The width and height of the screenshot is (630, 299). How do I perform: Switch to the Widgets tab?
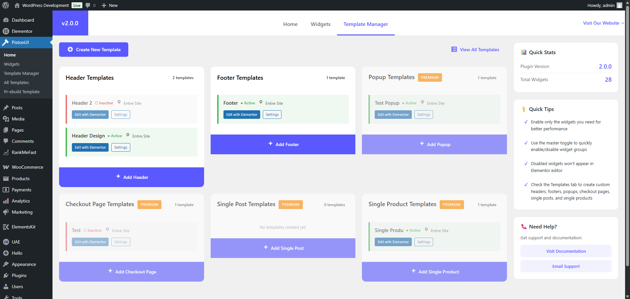[x=321, y=24]
